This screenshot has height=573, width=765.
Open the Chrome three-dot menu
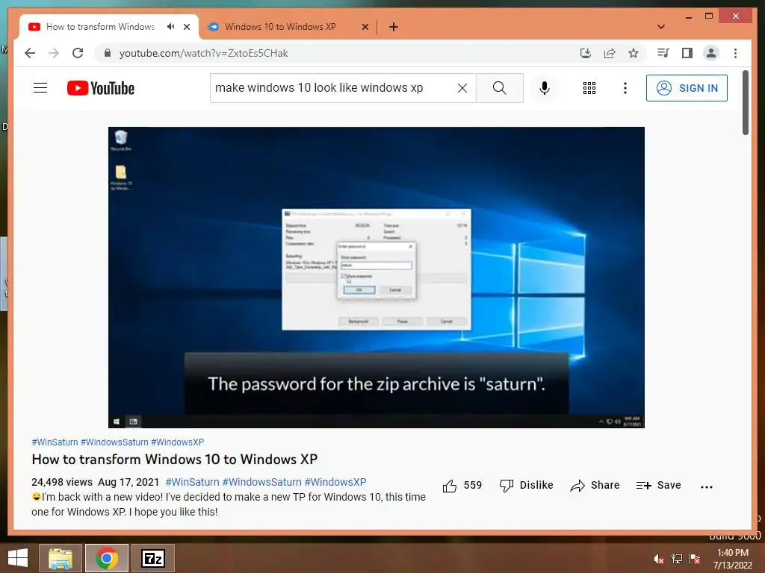[x=735, y=53]
